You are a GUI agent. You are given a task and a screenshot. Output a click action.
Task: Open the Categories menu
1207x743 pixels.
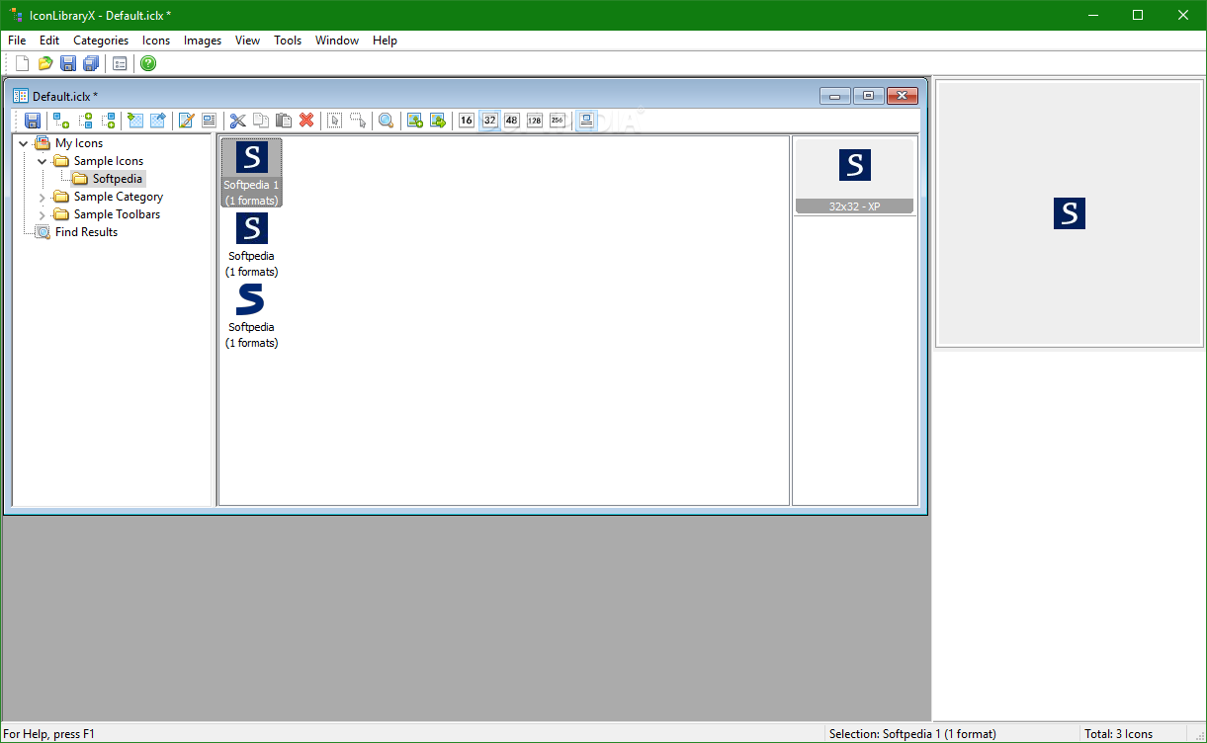point(101,41)
